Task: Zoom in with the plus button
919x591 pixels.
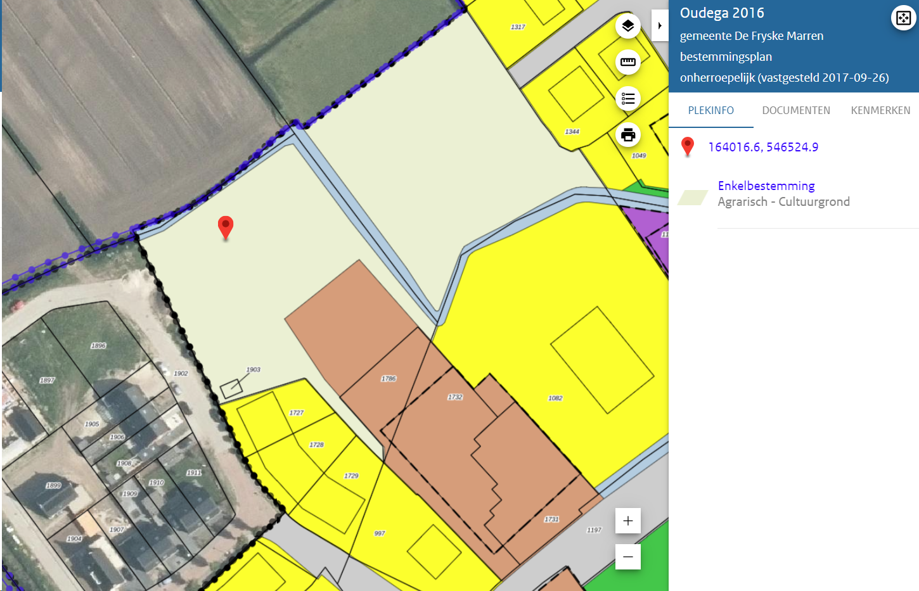Action: pyautogui.click(x=628, y=521)
